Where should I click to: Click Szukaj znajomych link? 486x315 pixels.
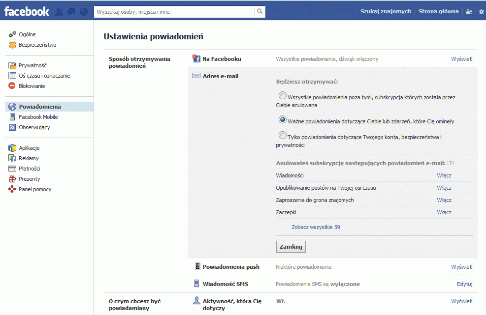pyautogui.click(x=386, y=11)
